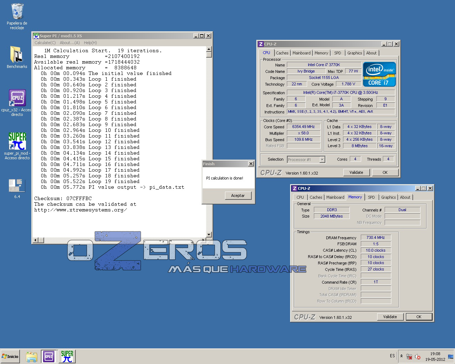Click OK in the lower CPU-Z window
This screenshot has width=455, height=364.
click(419, 317)
